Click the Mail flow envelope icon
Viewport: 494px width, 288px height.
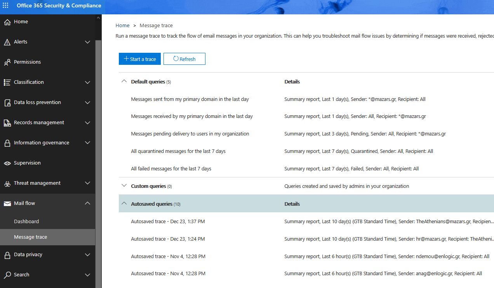coord(7,203)
